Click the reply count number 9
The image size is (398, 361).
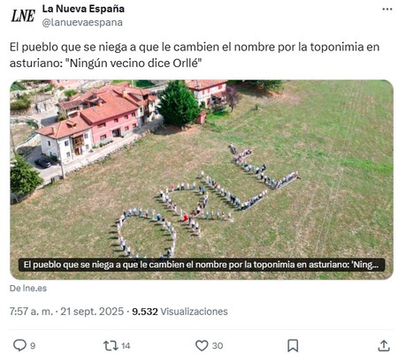(33, 346)
